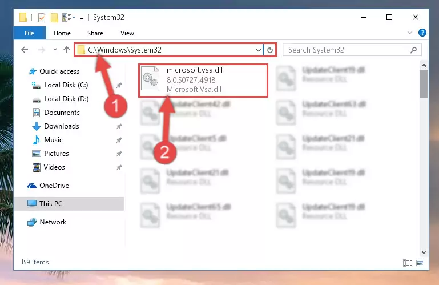
Task: Open Local Disk (D:) in sidebar
Action: [61, 99]
